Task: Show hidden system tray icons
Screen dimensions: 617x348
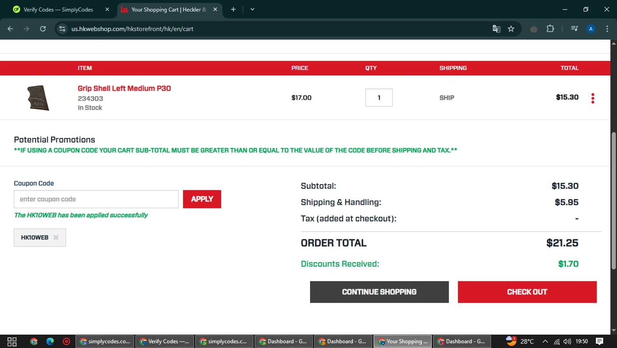Action: click(x=545, y=341)
